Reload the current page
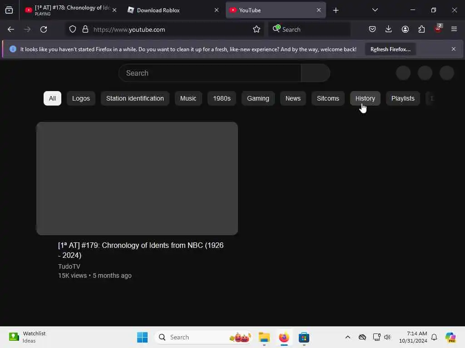This screenshot has height=348, width=465. [x=44, y=29]
